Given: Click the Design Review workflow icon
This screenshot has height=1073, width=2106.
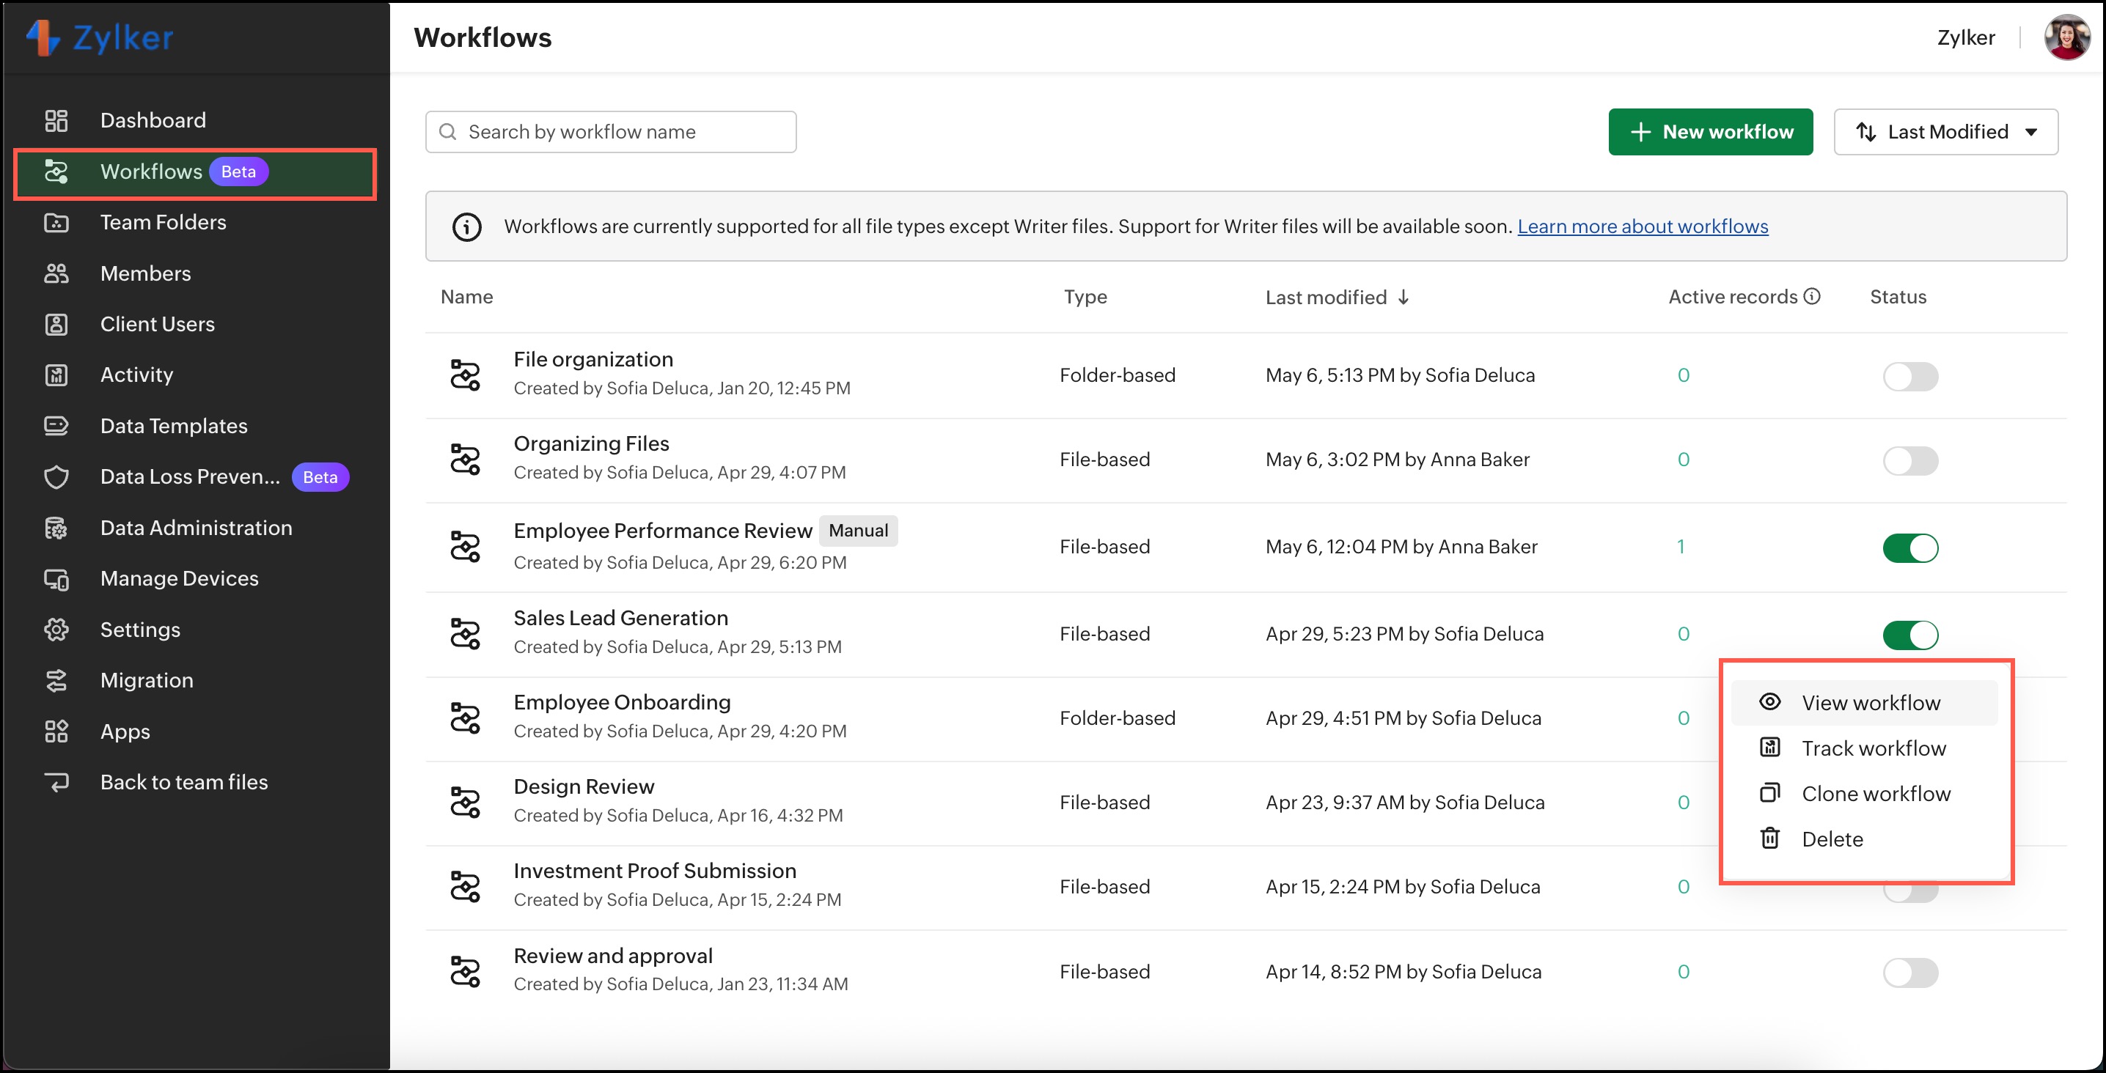Looking at the screenshot, I should [465, 803].
